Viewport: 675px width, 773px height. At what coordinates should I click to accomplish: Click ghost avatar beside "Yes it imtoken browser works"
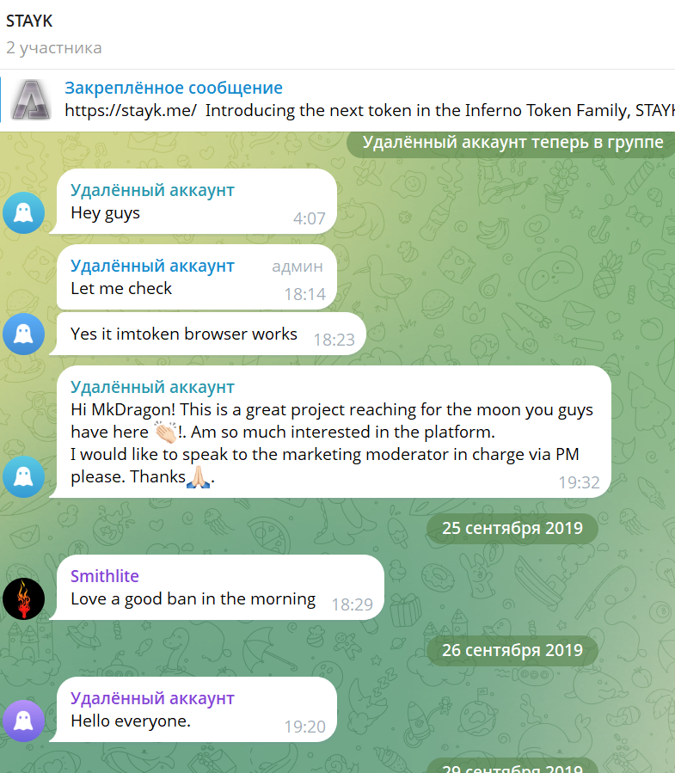click(x=24, y=334)
